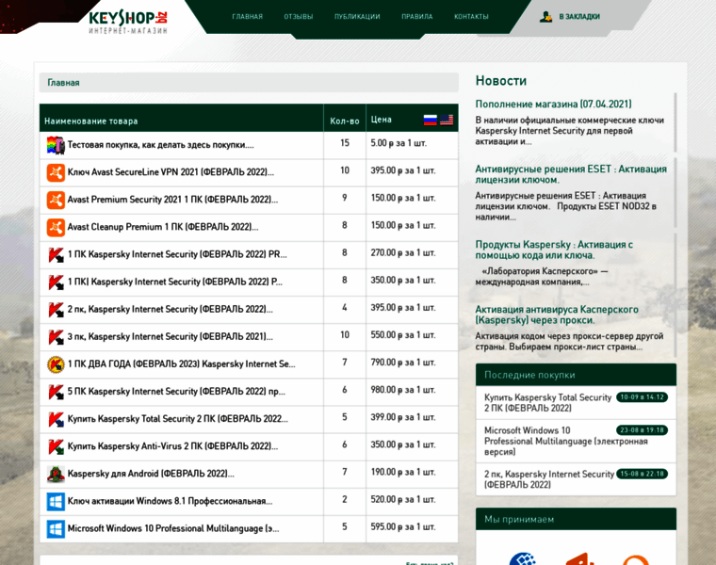Image resolution: width=716 pixels, height=565 pixels.
Task: Open recent purchase Kaspersky Total Security 2 ПК
Action: pos(547,402)
